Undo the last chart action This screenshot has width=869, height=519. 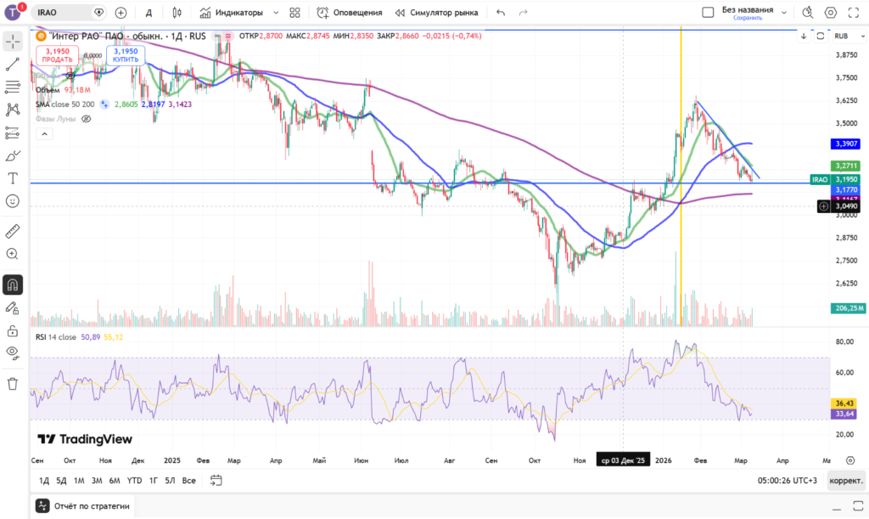coord(501,12)
